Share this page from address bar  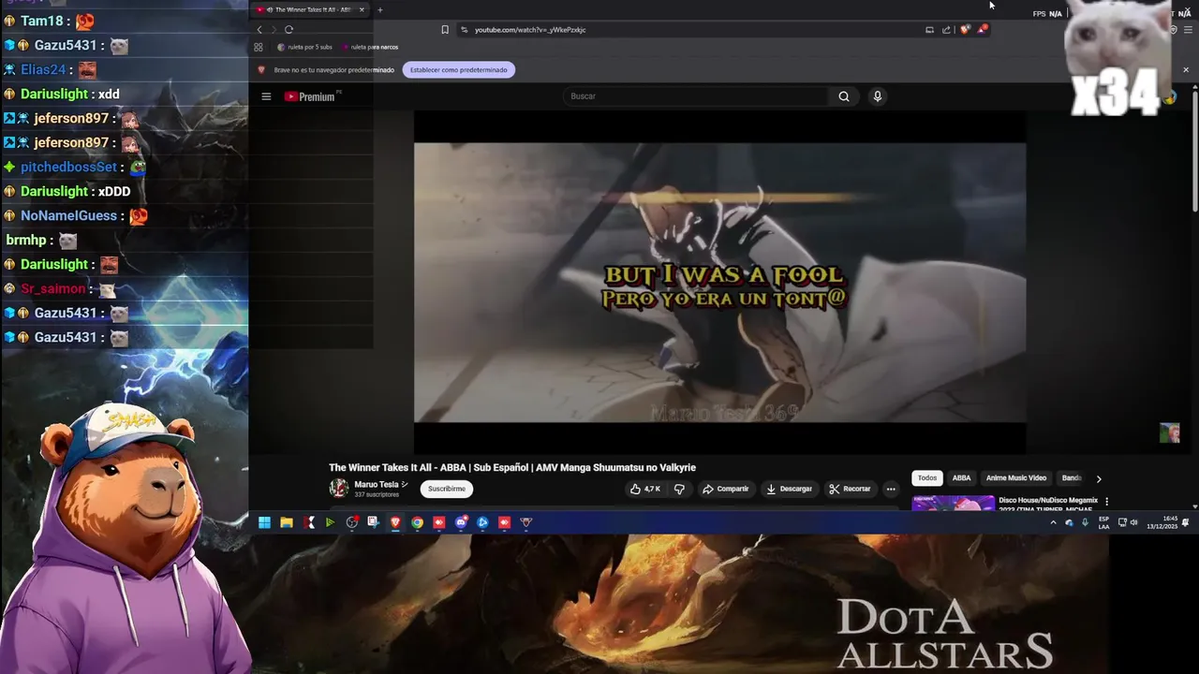click(946, 30)
